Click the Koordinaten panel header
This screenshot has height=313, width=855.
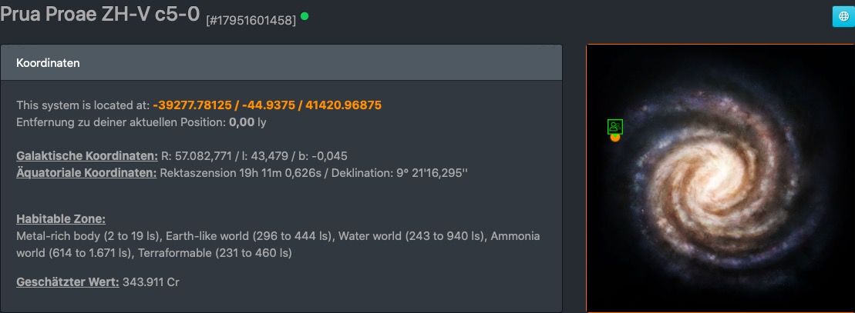point(281,62)
